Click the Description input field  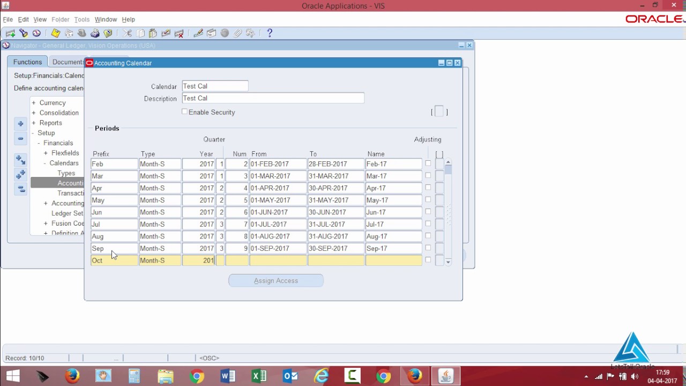(x=273, y=98)
